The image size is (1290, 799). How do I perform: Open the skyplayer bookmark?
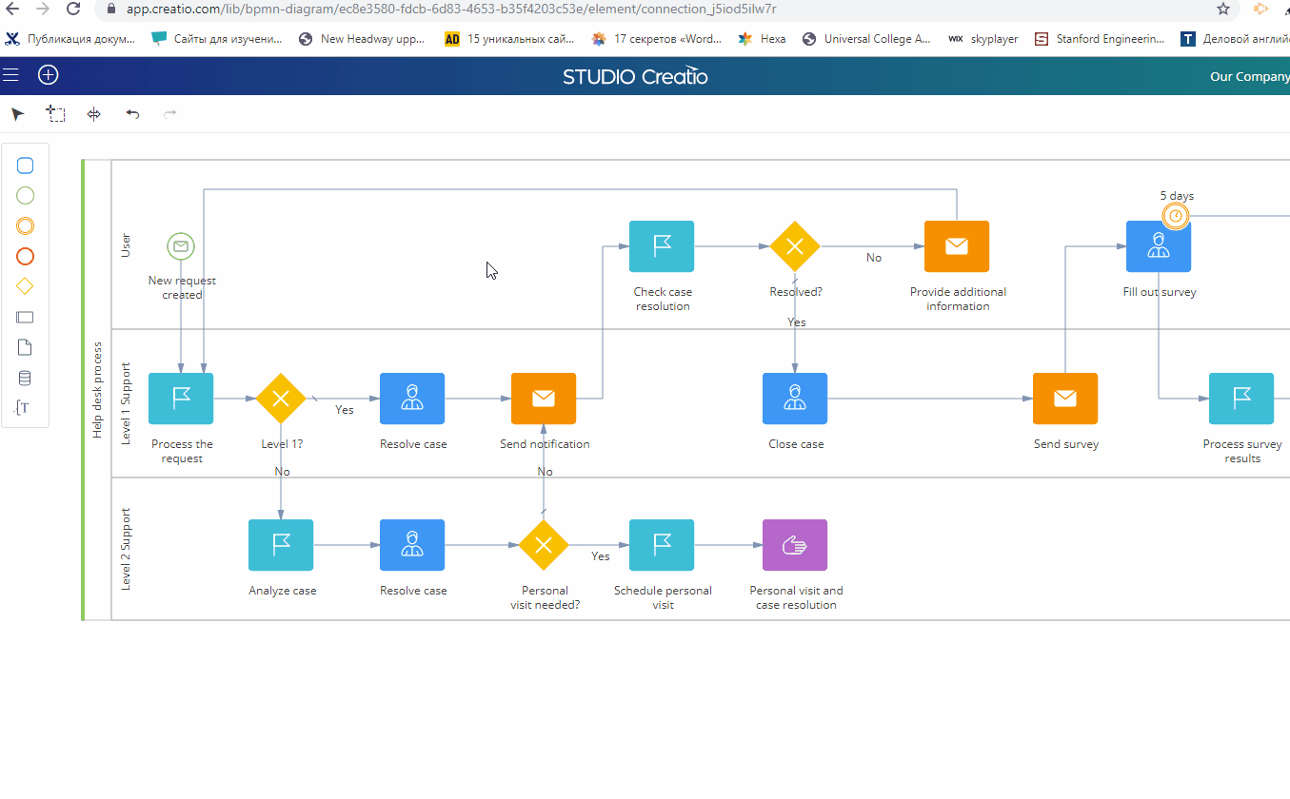[x=983, y=39]
